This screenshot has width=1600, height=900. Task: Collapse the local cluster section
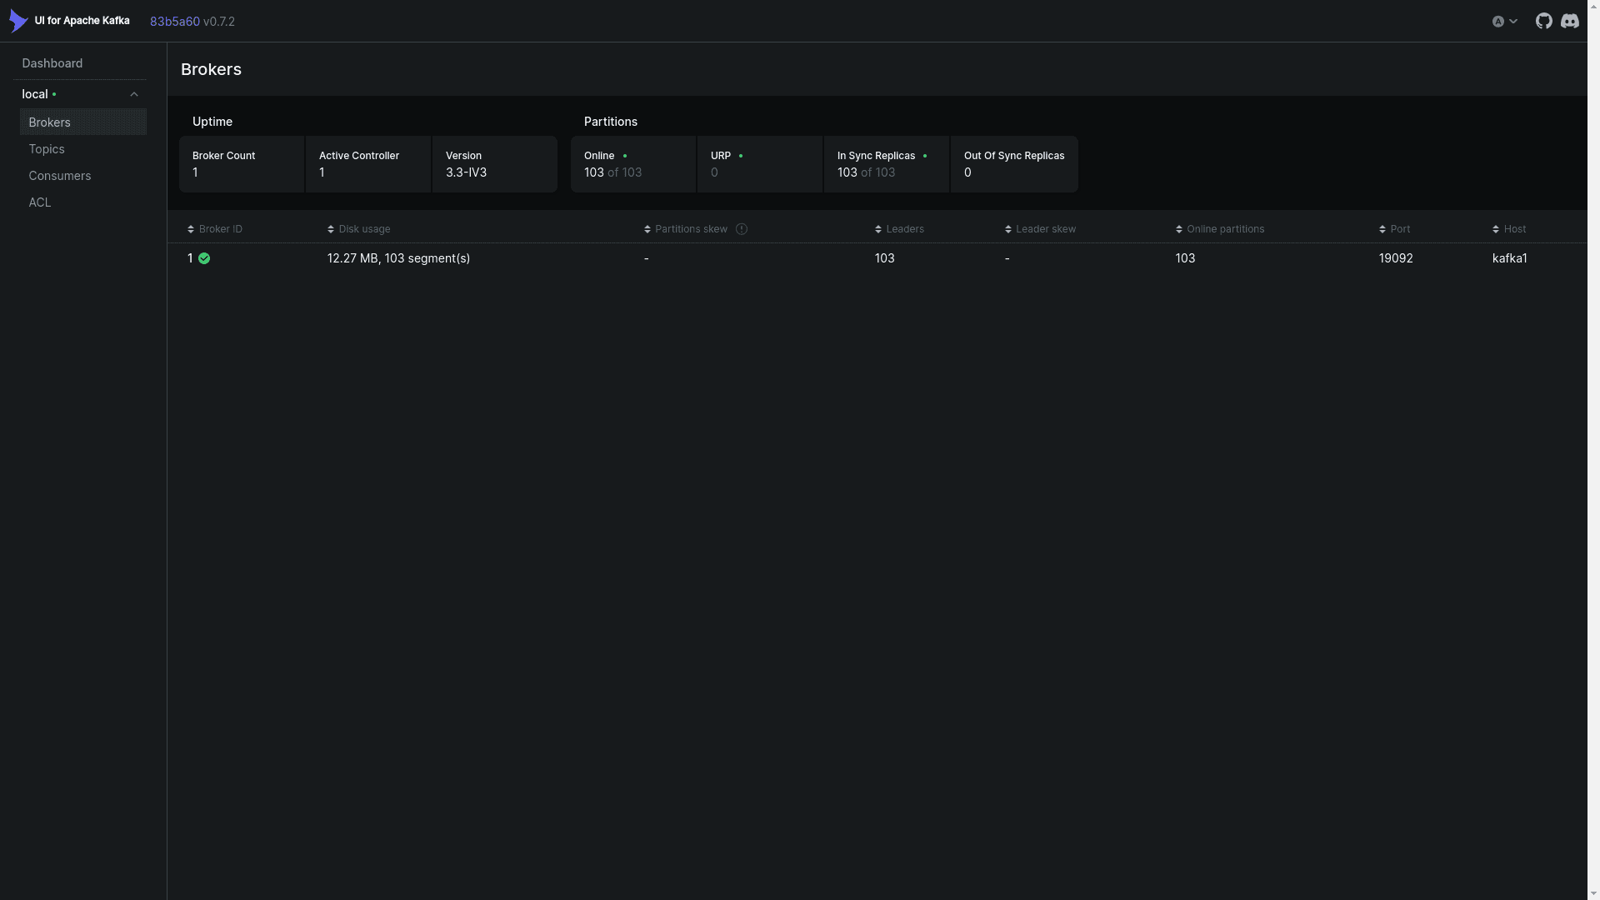pos(134,93)
